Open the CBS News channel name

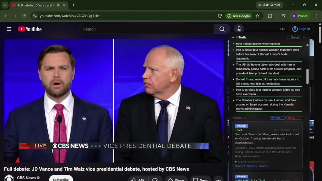tap(26, 178)
